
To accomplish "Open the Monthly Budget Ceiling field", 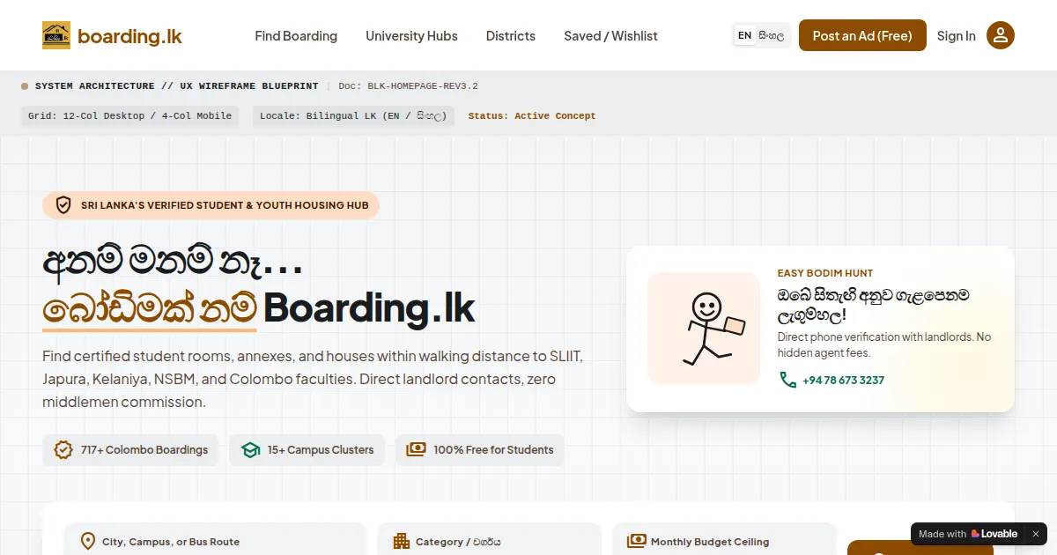I will (724, 539).
